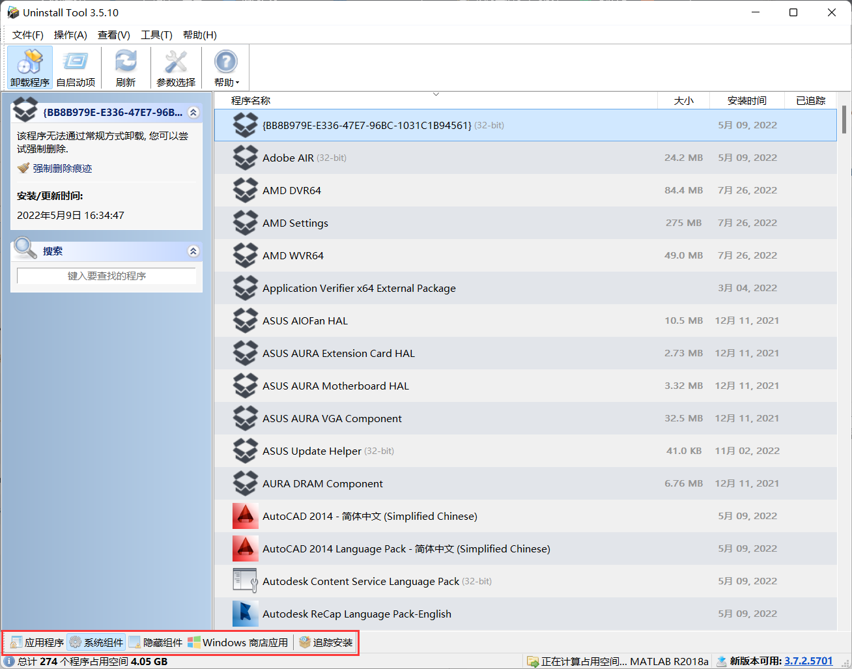Click the Autodesk ReCap Language Pack icon
This screenshot has width=852, height=669.
coord(246,614)
